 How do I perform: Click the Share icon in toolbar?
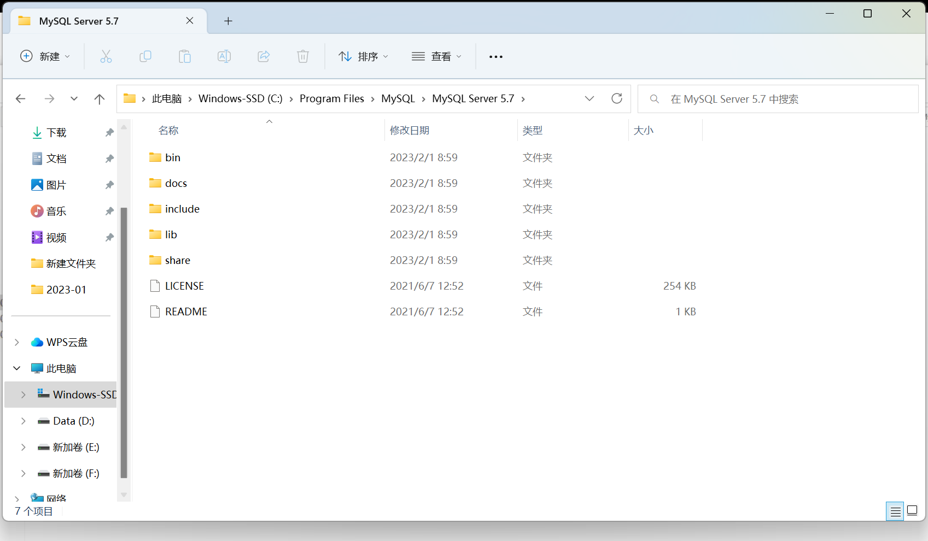coord(264,56)
